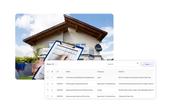Check the row for Spacious Family House in Peaceful Area
This screenshot has height=107, width=169.
pyautogui.click(x=48, y=90)
